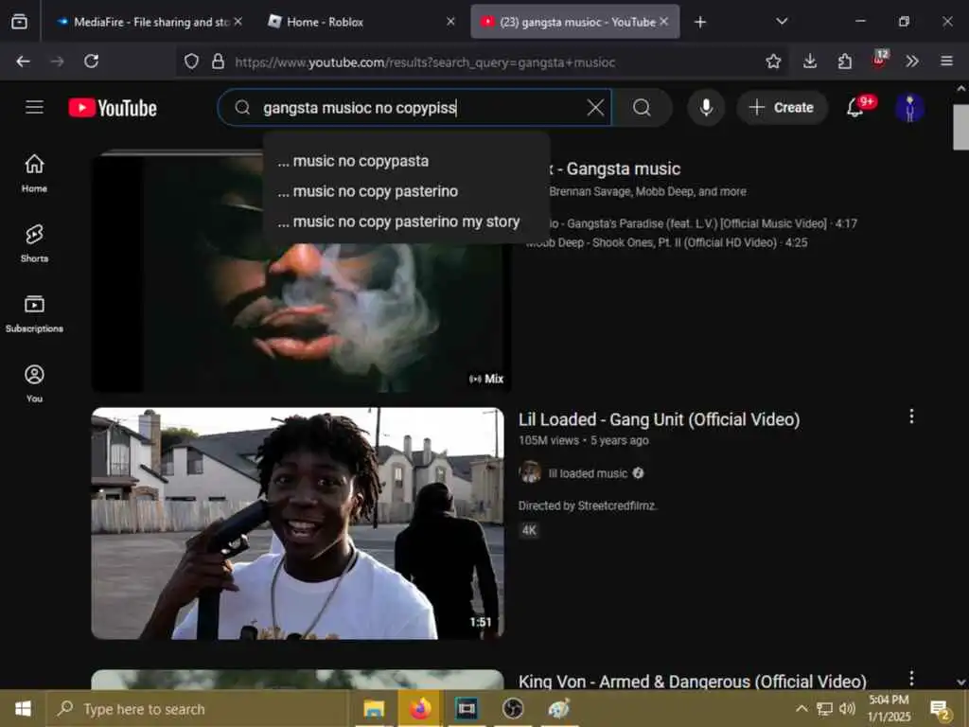Open Lil Loaded - Gang Unit title

[659, 419]
